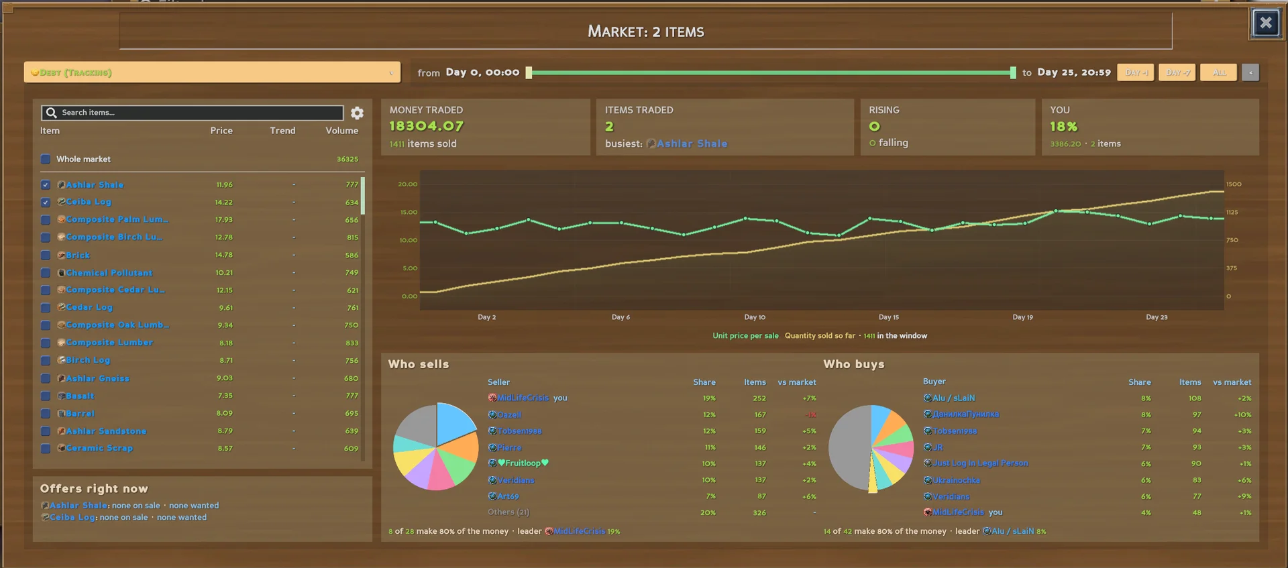Click the start handle of the time range slider
The height and width of the screenshot is (568, 1288).
(529, 72)
